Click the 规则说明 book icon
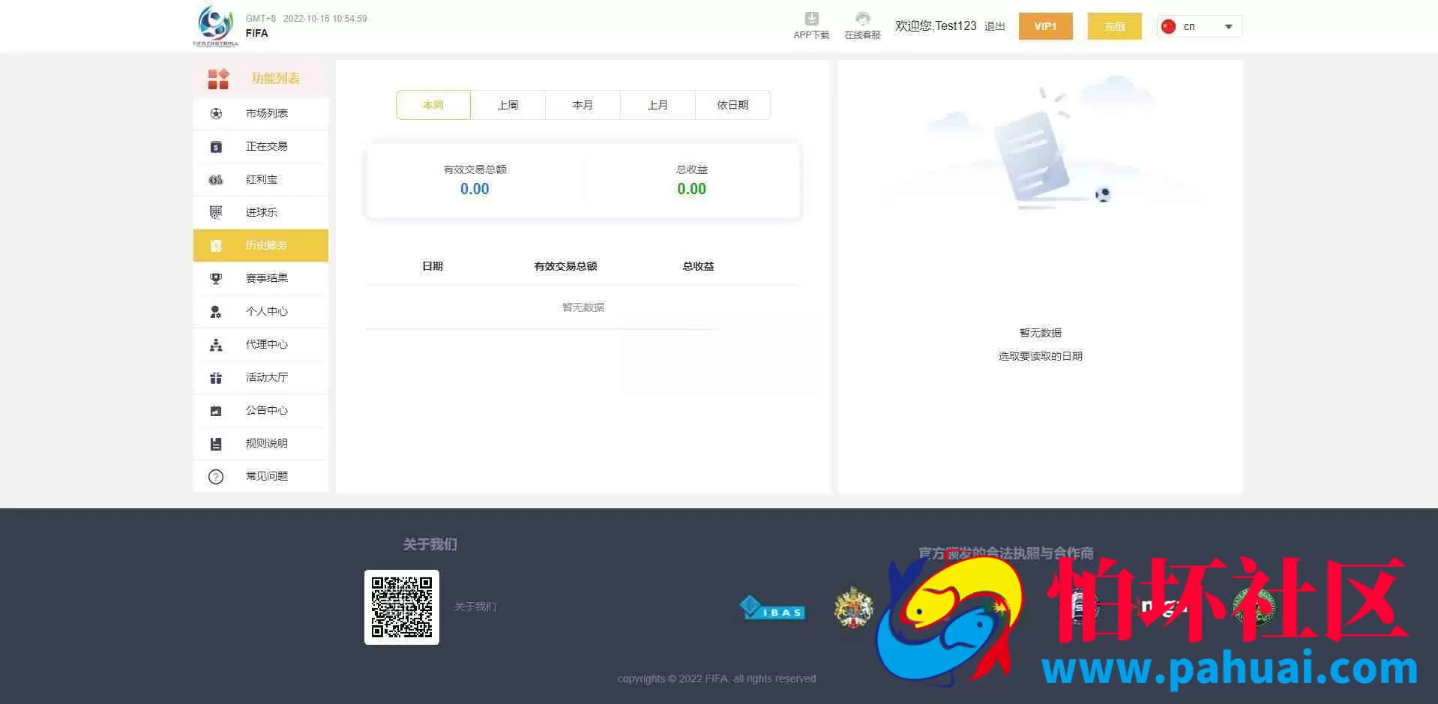Viewport: 1438px width, 704px height. pyautogui.click(x=216, y=444)
